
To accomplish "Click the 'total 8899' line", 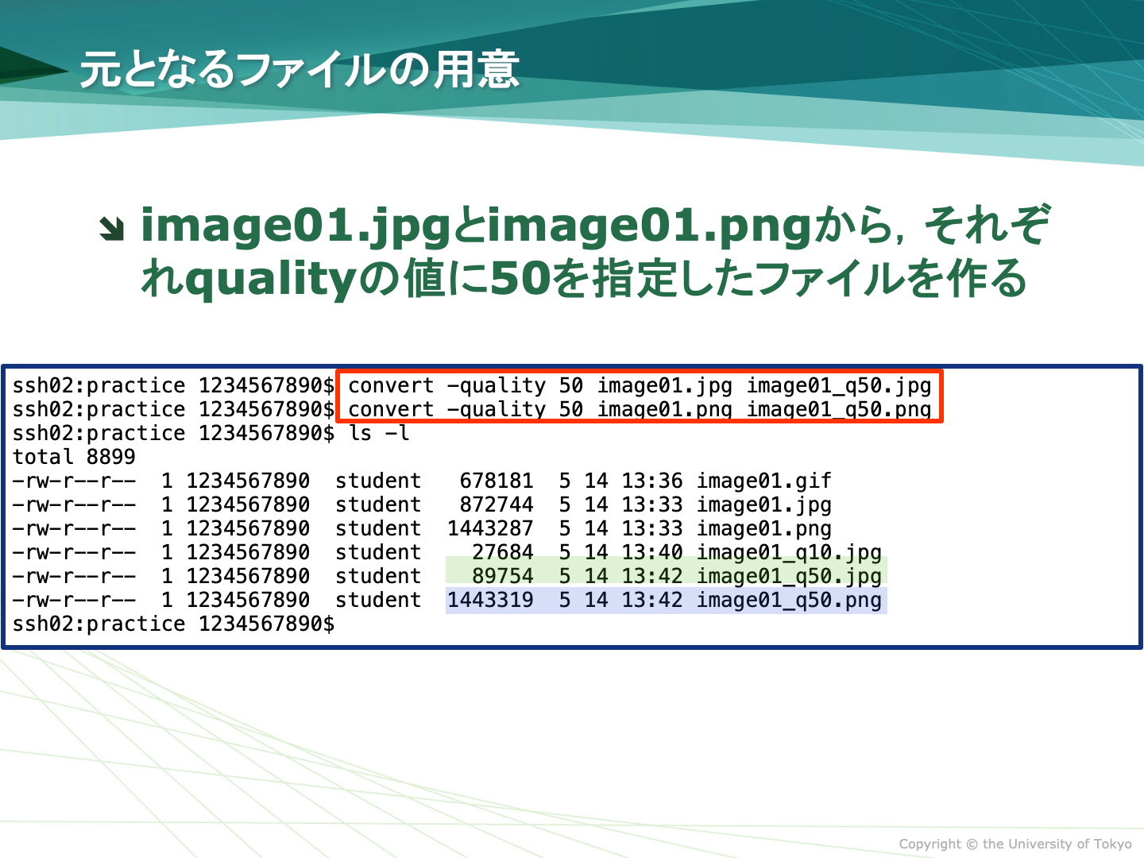I will coord(74,457).
